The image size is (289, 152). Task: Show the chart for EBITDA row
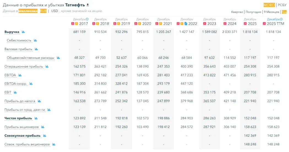[20, 75]
